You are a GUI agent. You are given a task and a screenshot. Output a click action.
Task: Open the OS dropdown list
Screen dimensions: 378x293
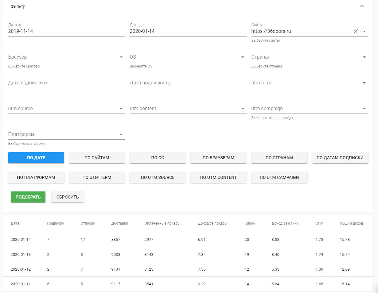click(243, 57)
